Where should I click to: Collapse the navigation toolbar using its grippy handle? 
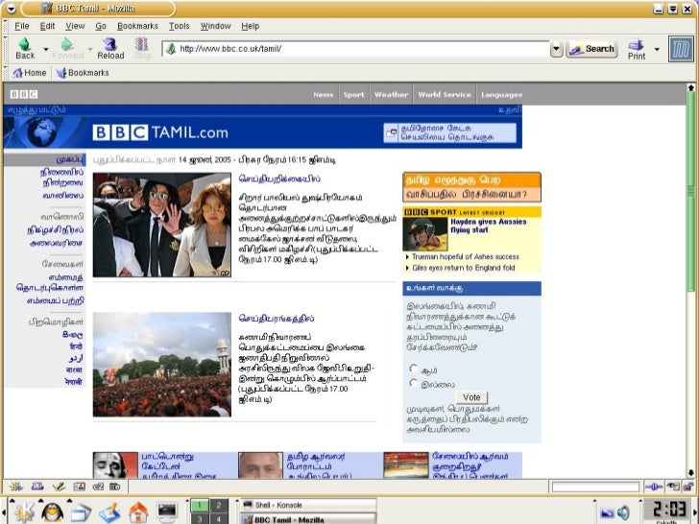coord(6,49)
